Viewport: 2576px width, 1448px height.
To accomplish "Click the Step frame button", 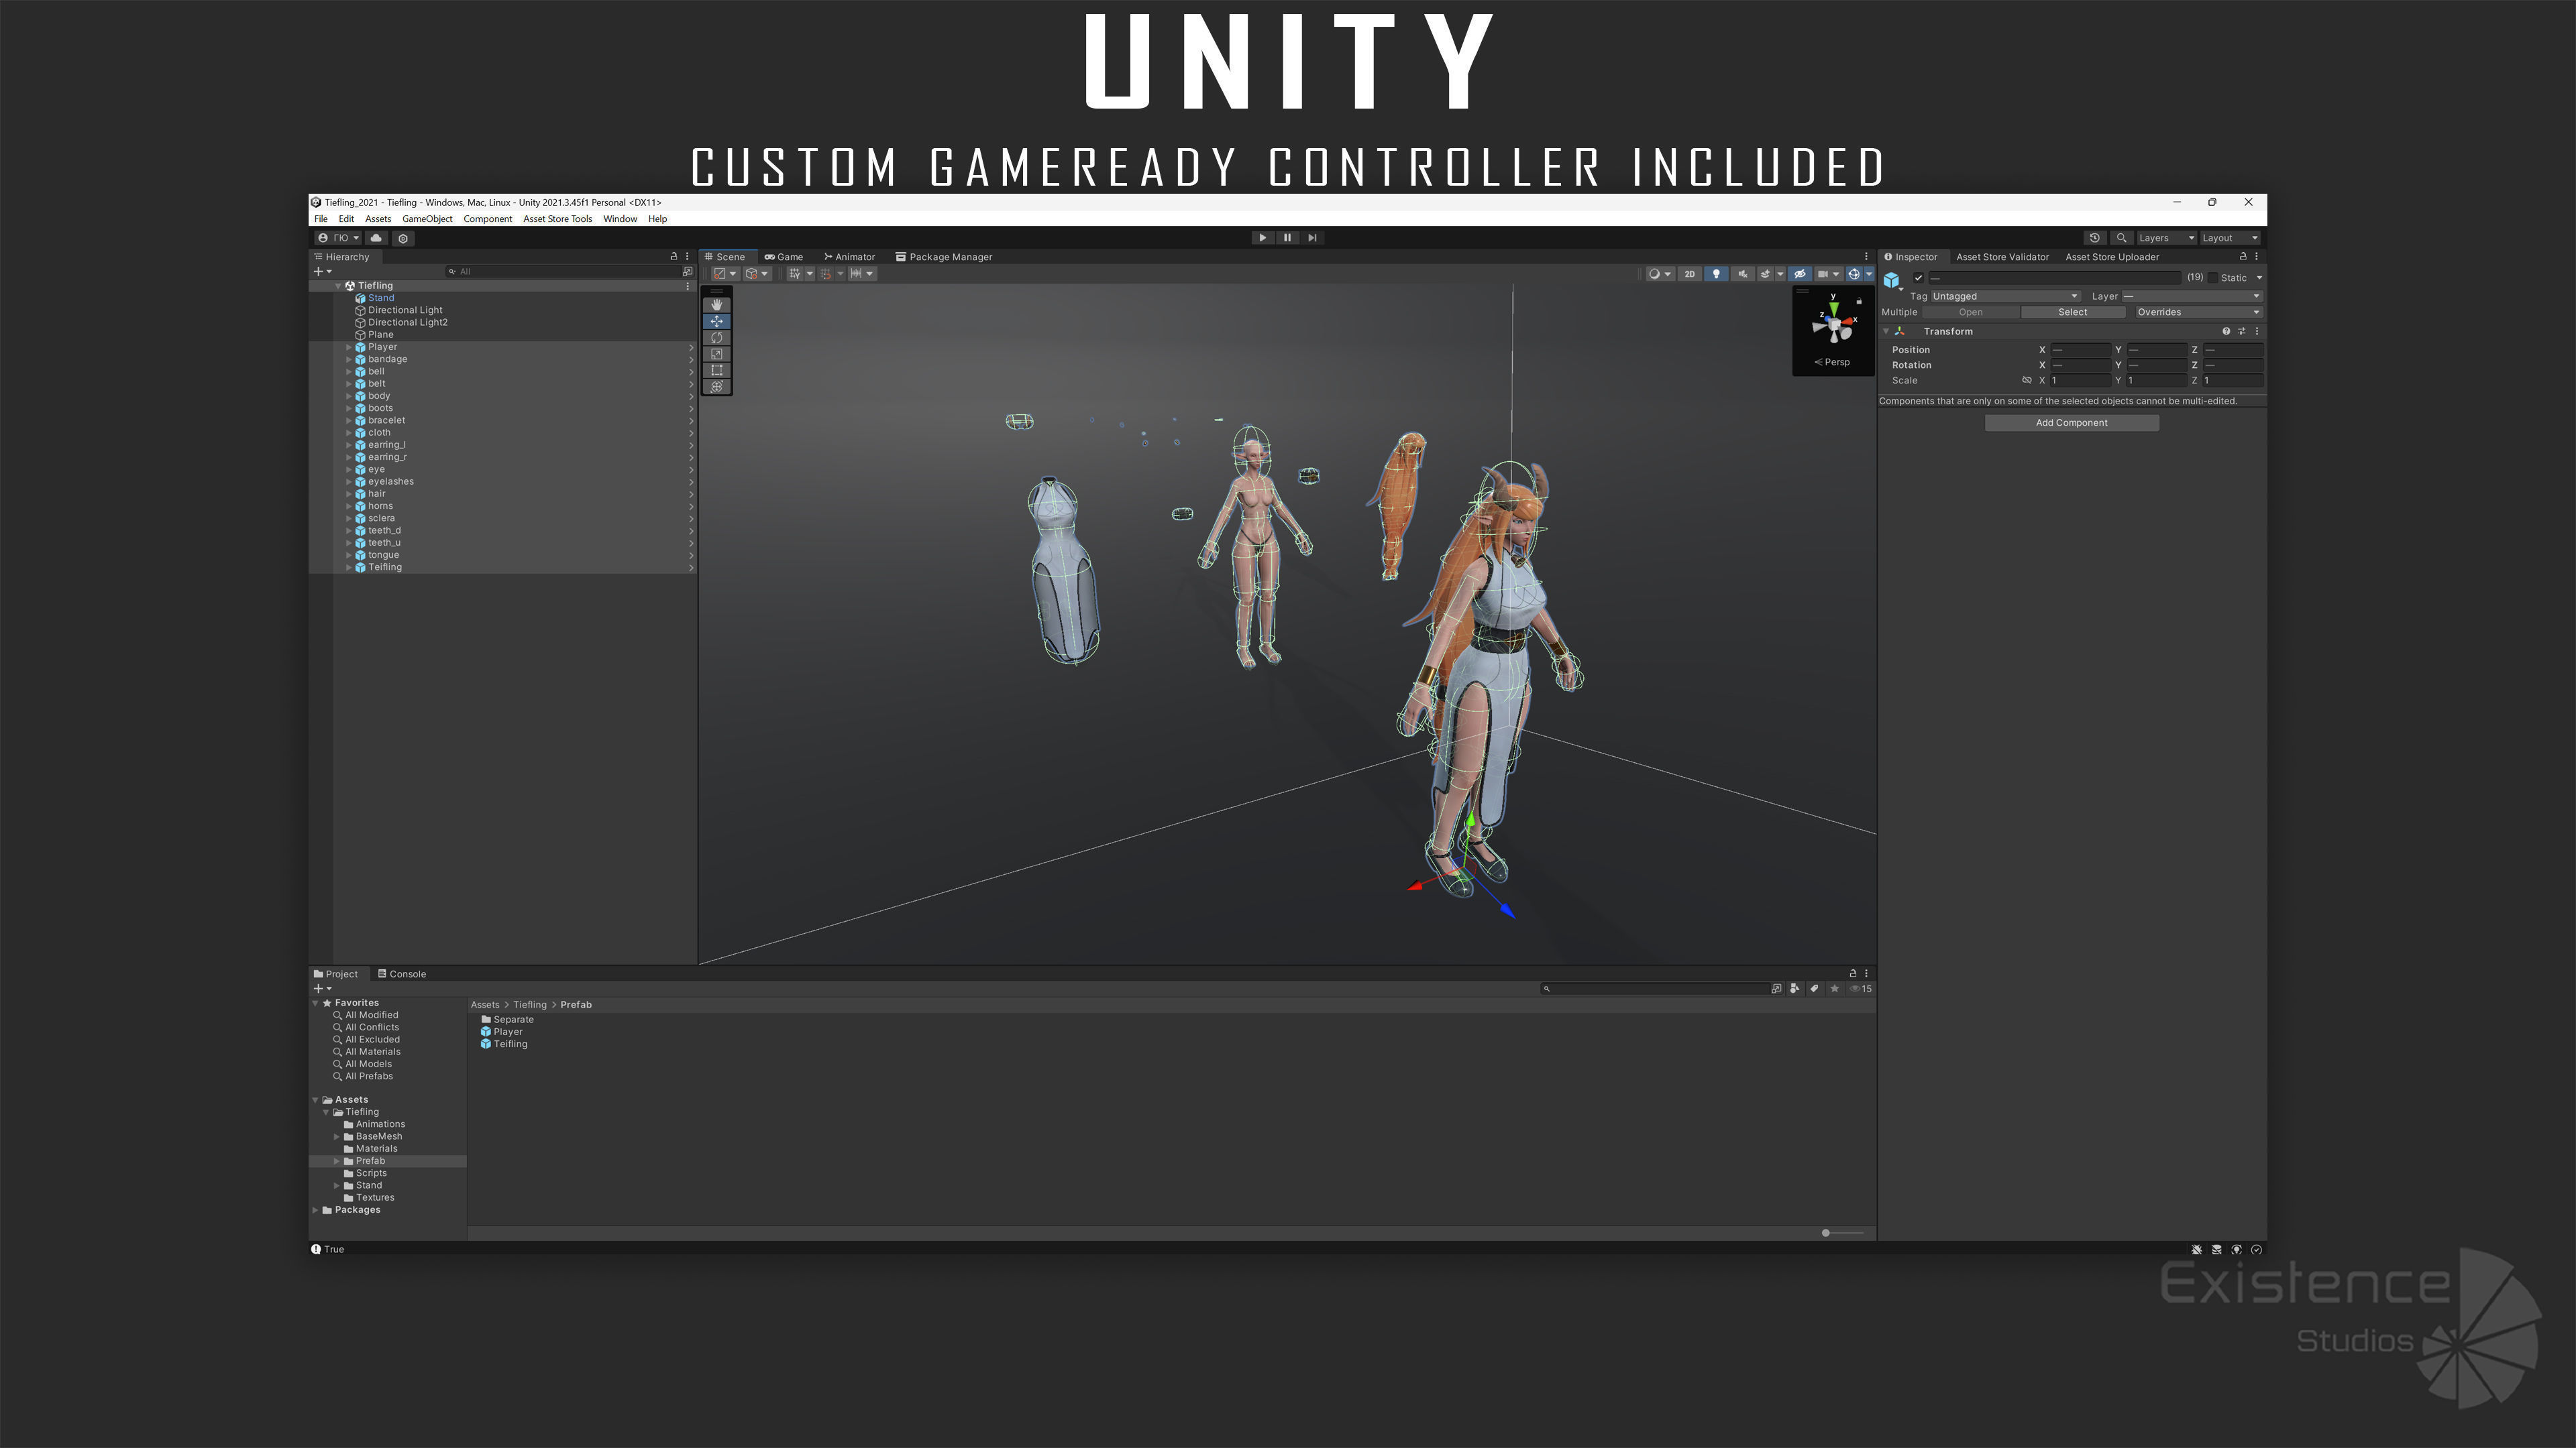I will (1312, 238).
